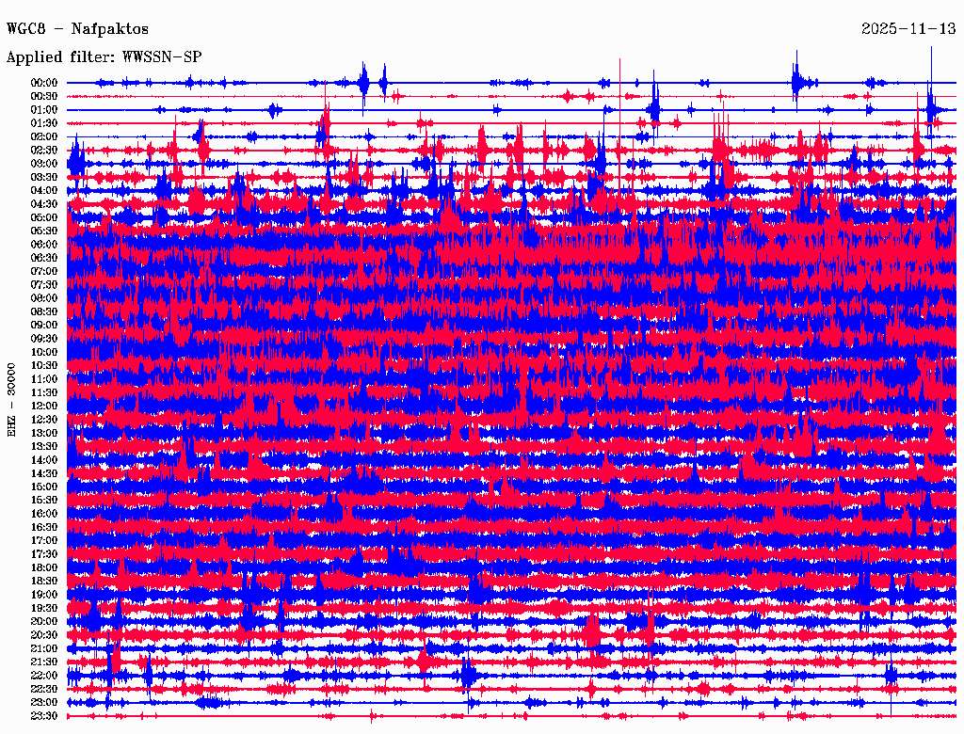Select the 20:30 time label
Screen dimensions: 964x734
click(44, 635)
